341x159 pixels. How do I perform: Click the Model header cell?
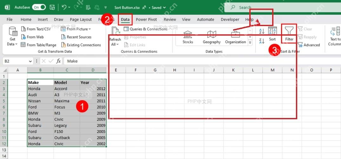click(x=67, y=82)
